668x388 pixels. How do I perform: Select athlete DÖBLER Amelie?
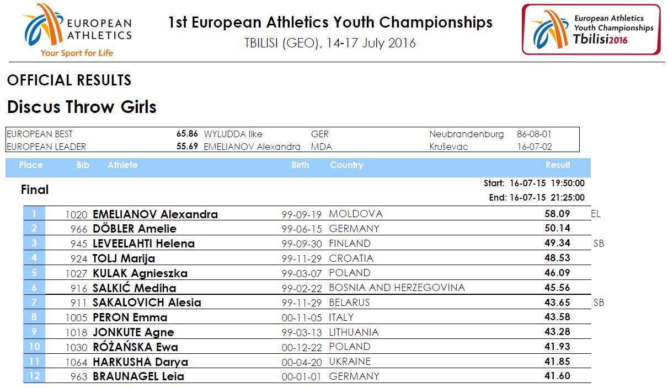pyautogui.click(x=135, y=229)
